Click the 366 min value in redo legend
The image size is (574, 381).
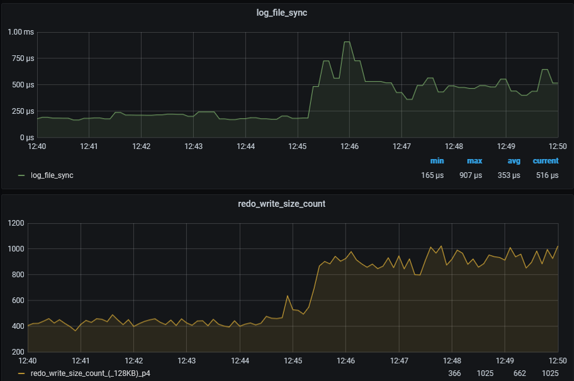click(x=454, y=373)
